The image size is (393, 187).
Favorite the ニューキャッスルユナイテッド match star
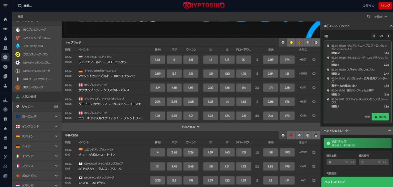[x=314, y=116]
